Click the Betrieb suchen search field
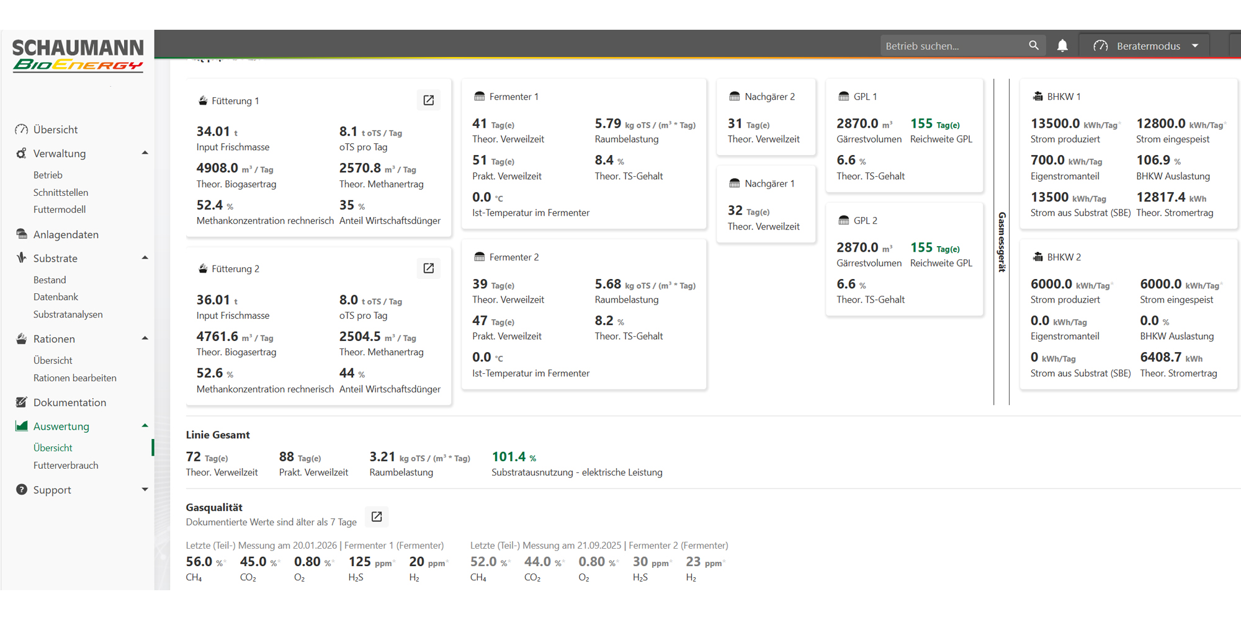1241x620 pixels. tap(952, 46)
